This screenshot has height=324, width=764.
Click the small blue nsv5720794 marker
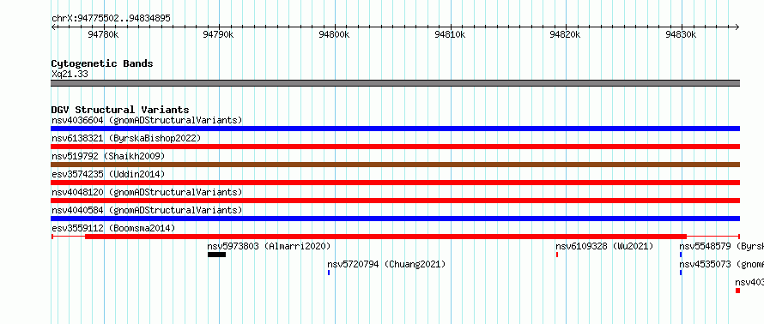tap(329, 273)
